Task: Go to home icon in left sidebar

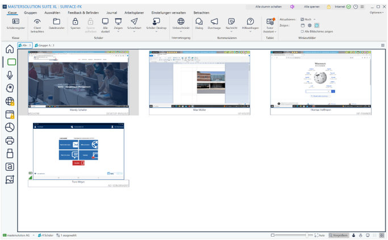Action: 10,49
